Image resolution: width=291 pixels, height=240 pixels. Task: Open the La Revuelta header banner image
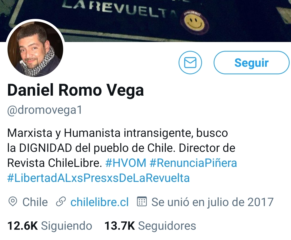145,21
